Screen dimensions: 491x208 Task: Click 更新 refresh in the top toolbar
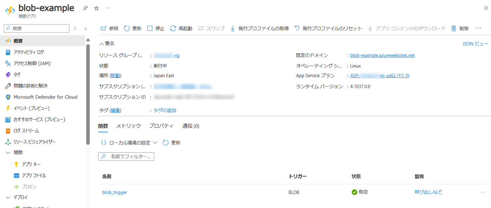[x=133, y=28]
